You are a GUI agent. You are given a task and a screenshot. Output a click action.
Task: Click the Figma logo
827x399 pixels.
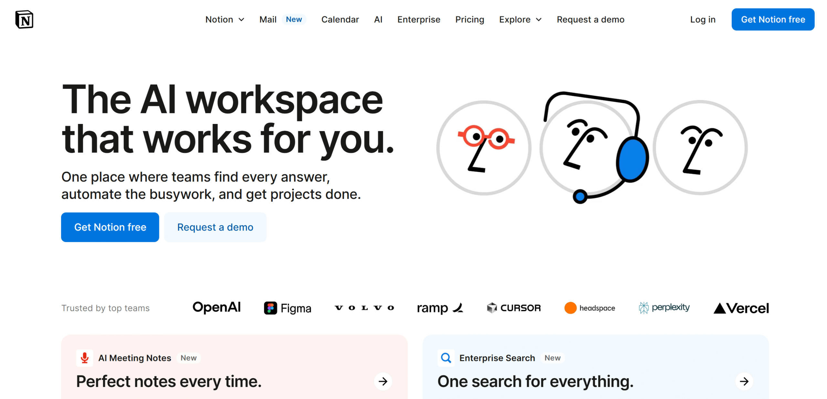[x=288, y=308]
